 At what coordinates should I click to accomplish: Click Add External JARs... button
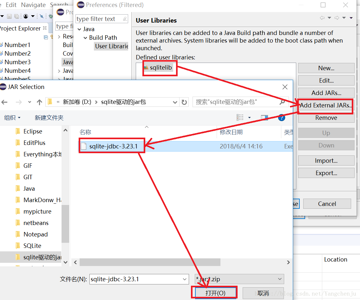[326, 106]
